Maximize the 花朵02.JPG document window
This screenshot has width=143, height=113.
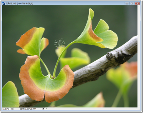click(132, 4)
